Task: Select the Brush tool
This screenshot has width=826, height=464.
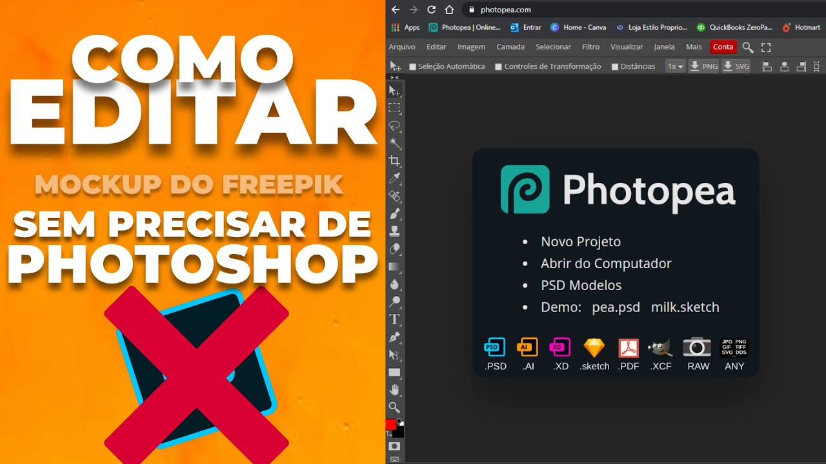Action: coord(394,213)
